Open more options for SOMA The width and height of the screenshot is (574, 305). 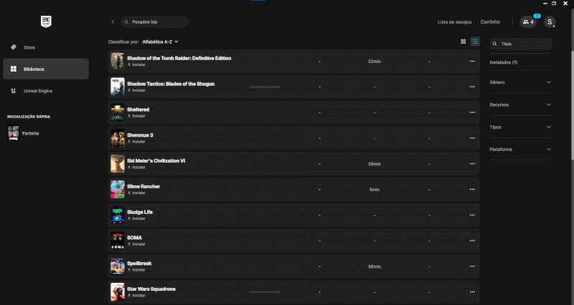[472, 241]
